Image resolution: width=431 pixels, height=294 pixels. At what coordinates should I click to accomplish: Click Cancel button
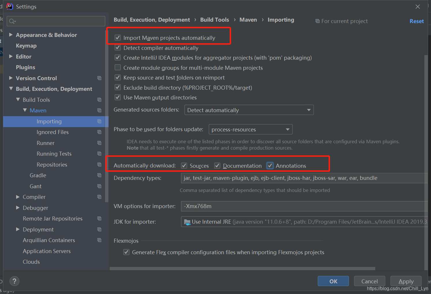tap(369, 281)
